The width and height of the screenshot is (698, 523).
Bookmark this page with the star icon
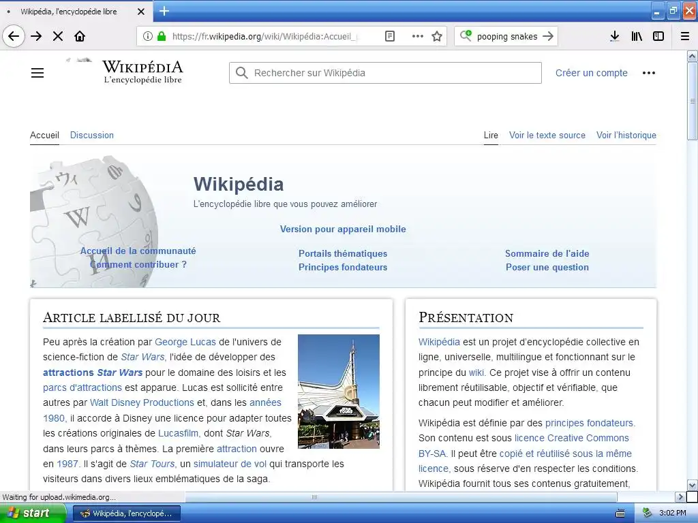(437, 36)
